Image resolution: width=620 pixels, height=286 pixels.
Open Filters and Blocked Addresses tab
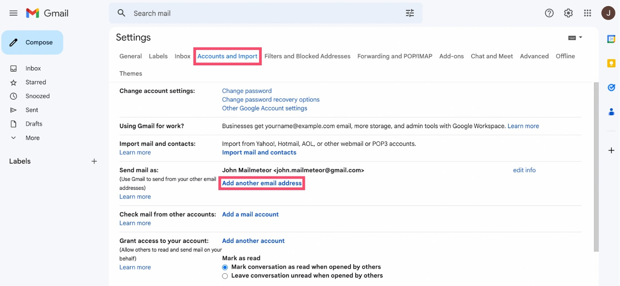pos(307,56)
